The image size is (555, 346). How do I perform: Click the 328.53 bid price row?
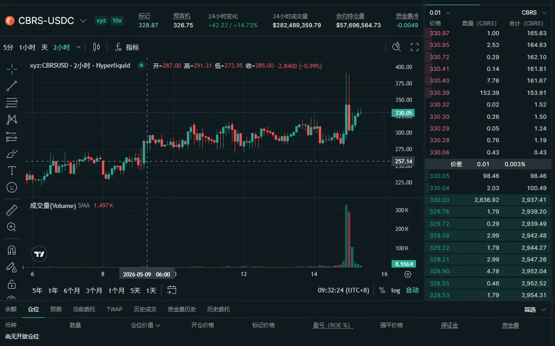point(488,295)
